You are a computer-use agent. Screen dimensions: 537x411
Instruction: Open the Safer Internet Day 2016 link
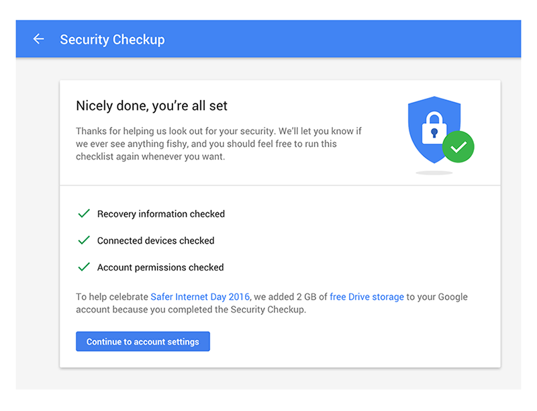(200, 297)
